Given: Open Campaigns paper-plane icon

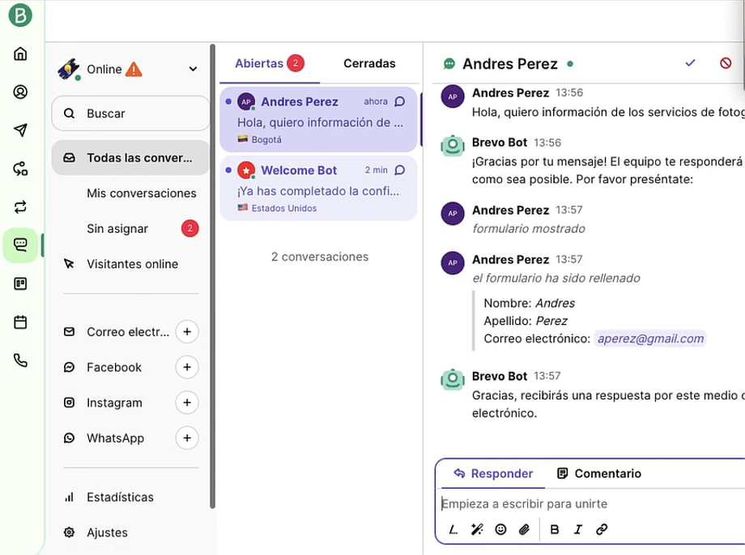Looking at the screenshot, I should click(20, 130).
